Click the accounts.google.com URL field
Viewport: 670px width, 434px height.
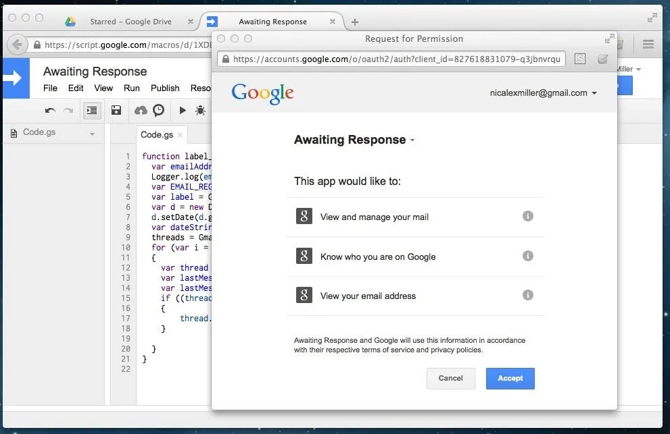391,59
